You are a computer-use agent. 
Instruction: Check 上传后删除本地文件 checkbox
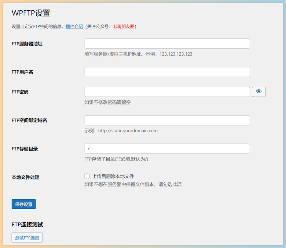(x=87, y=176)
